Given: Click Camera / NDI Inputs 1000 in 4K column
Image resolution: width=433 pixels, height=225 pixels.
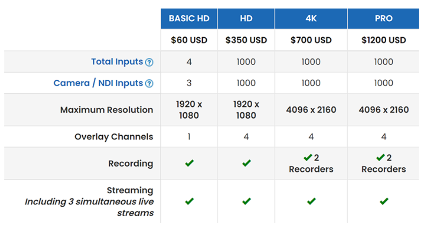Looking at the screenshot, I should (311, 83).
